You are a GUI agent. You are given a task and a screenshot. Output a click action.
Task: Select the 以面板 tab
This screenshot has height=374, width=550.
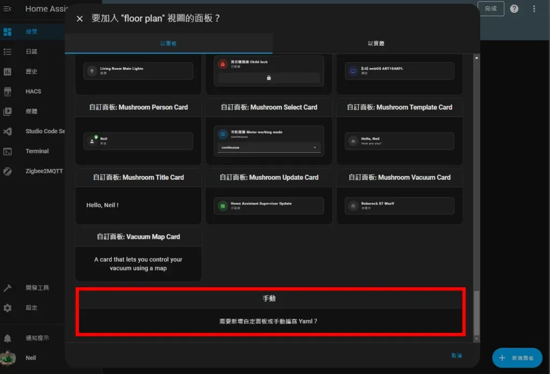[168, 43]
